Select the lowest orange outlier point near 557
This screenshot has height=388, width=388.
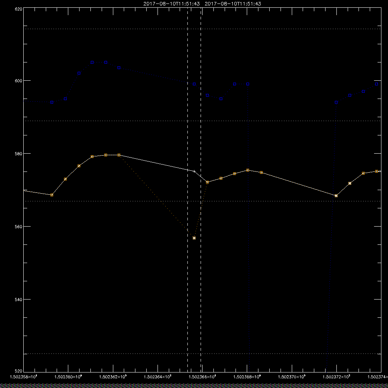coord(194,238)
